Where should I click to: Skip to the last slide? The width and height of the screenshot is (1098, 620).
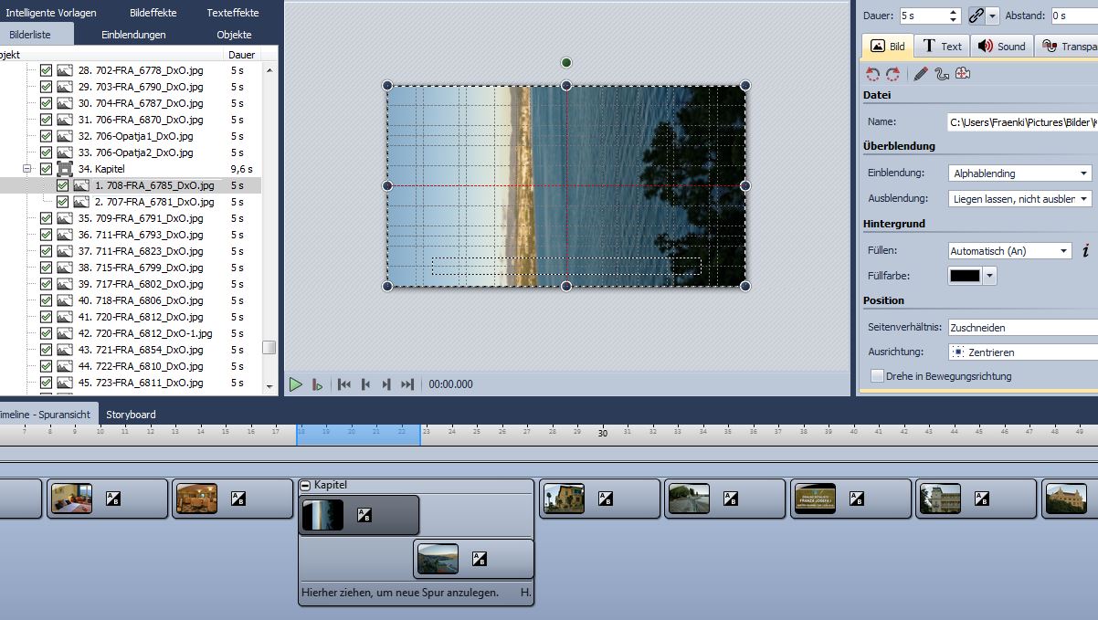click(x=407, y=384)
